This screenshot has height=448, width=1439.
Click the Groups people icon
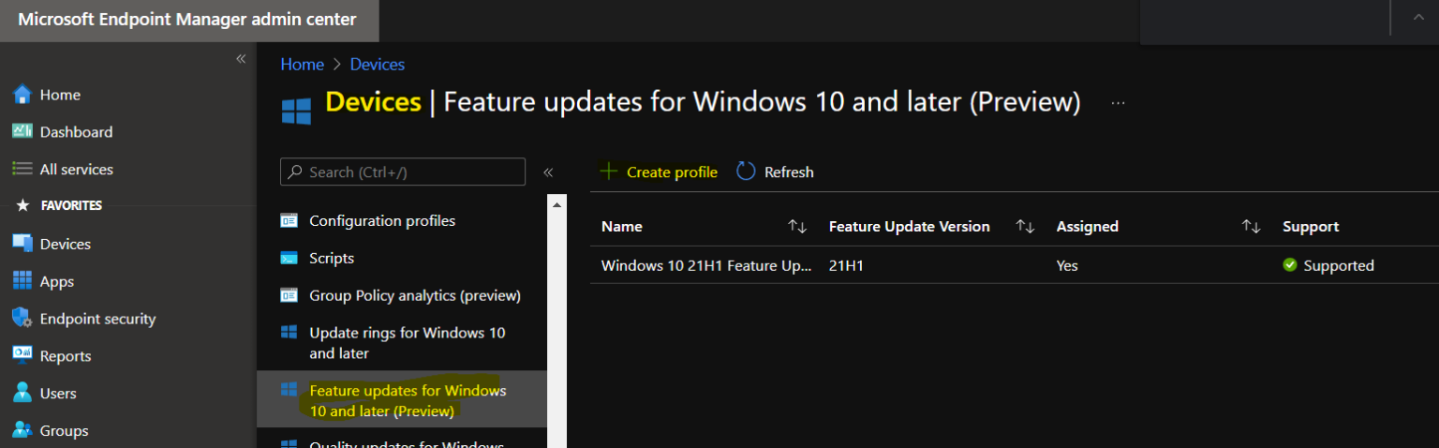tap(22, 430)
